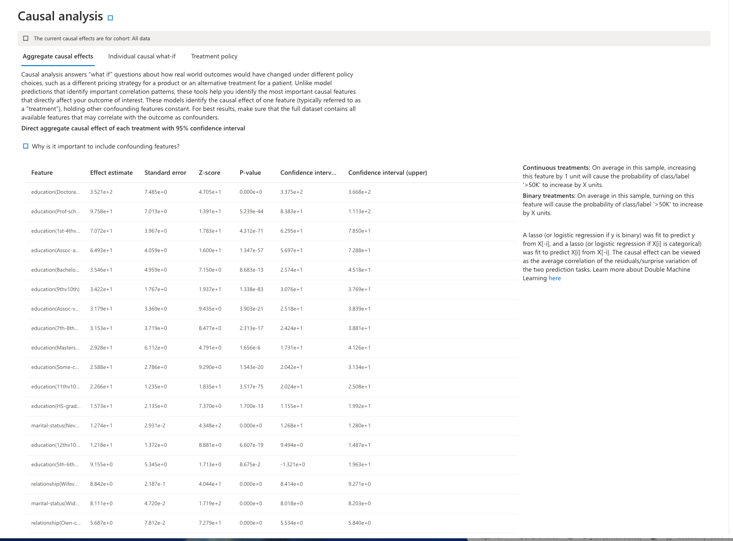Open the Aggregate causal effects tab
Screen dimensions: 733x541
click(58, 57)
